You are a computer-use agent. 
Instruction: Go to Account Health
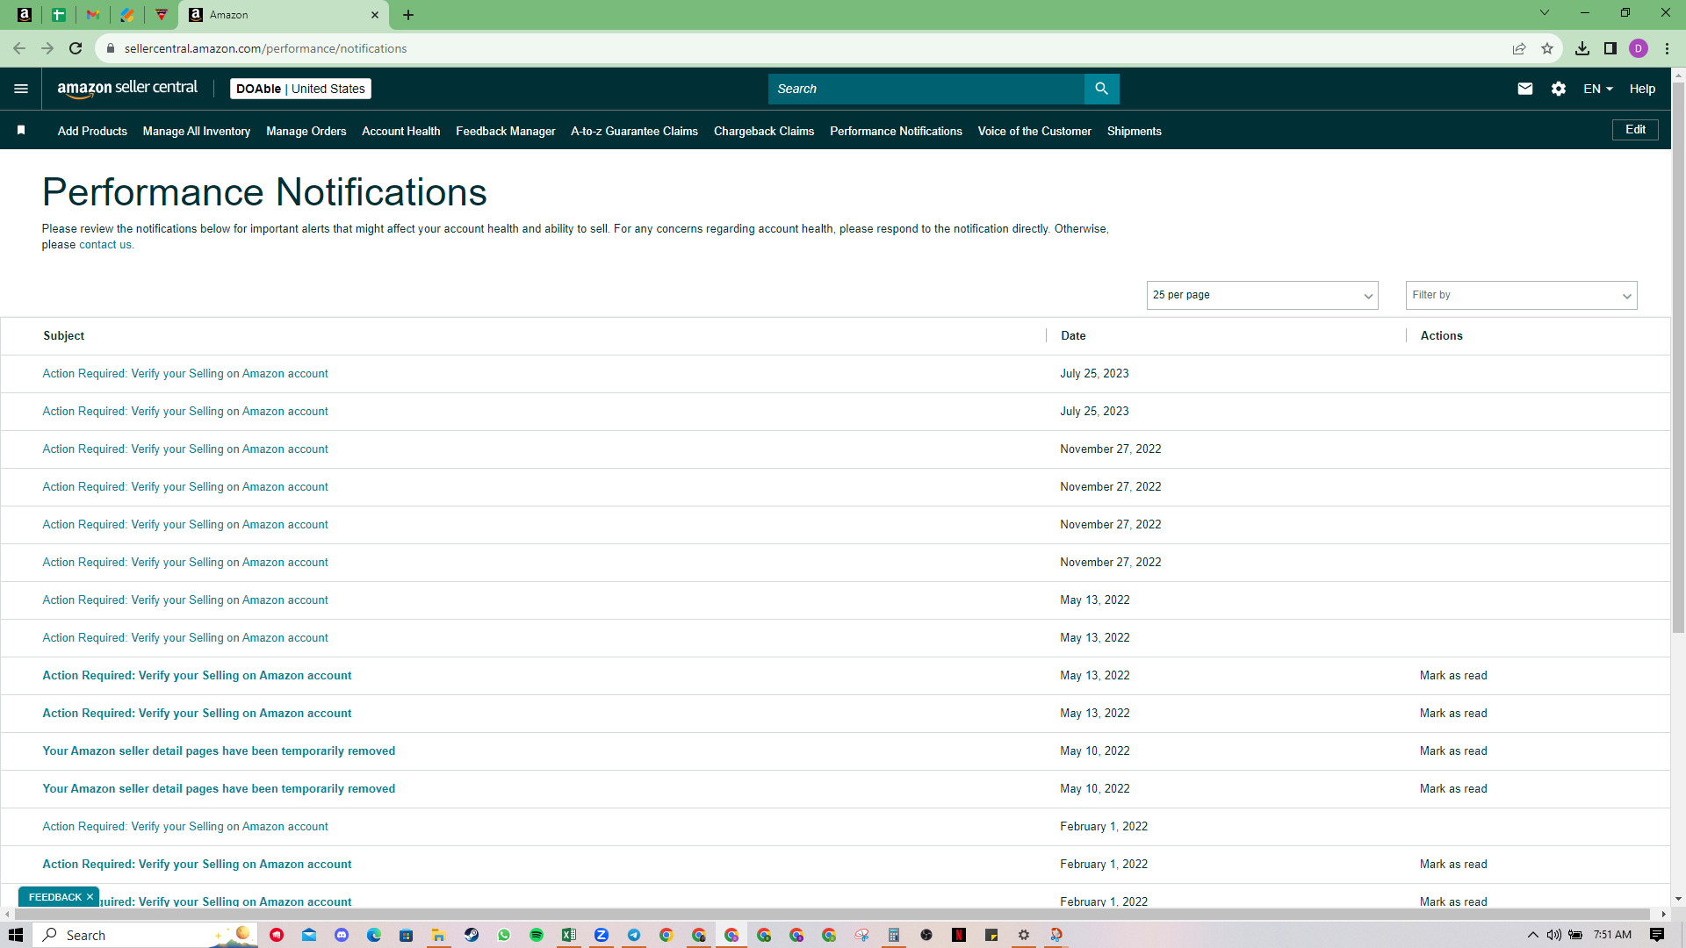(x=401, y=131)
